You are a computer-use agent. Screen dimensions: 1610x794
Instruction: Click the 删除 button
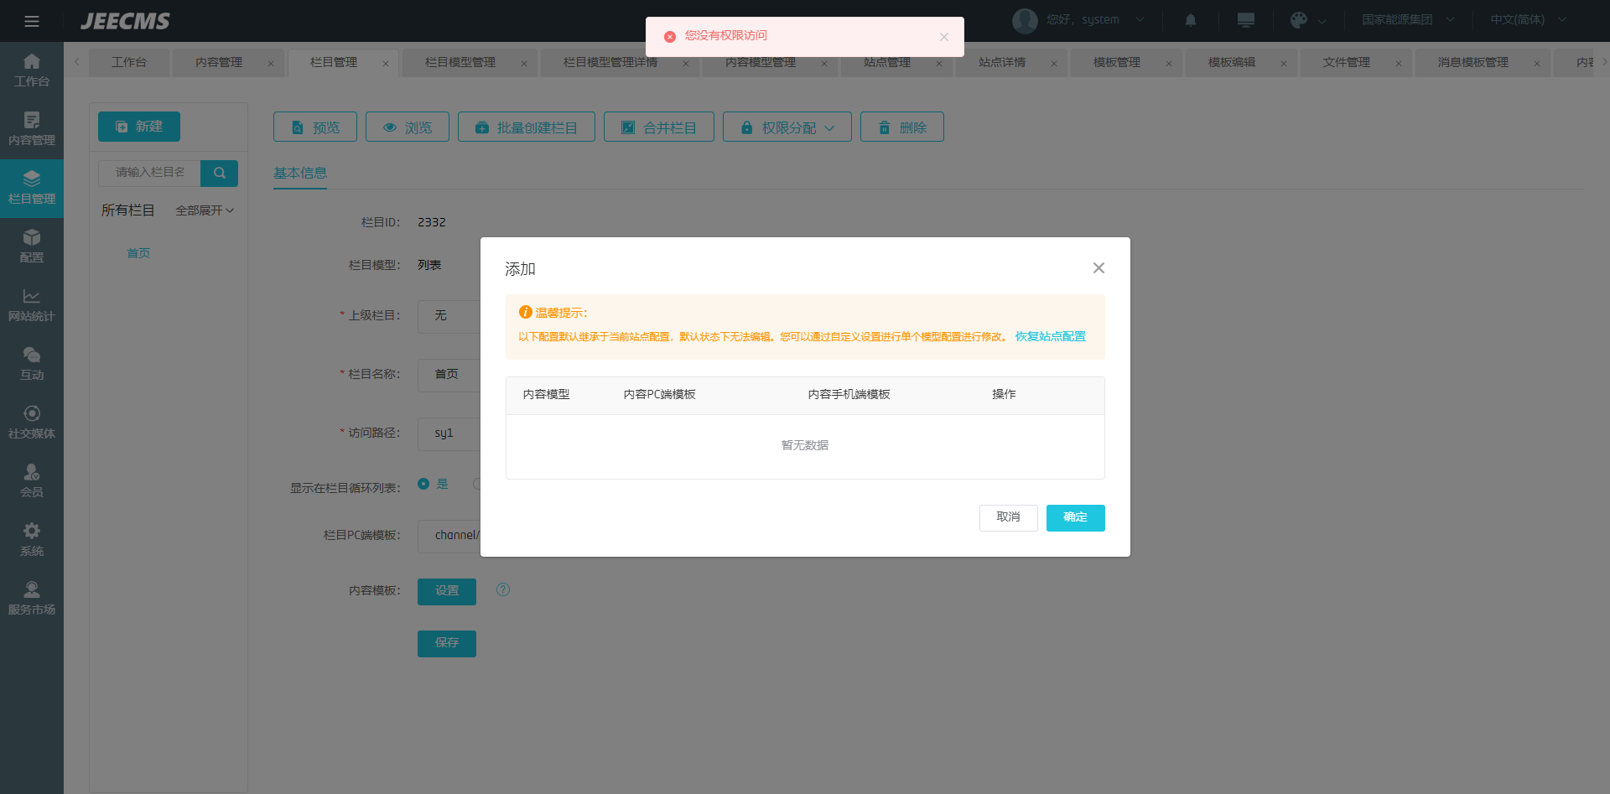coord(902,127)
